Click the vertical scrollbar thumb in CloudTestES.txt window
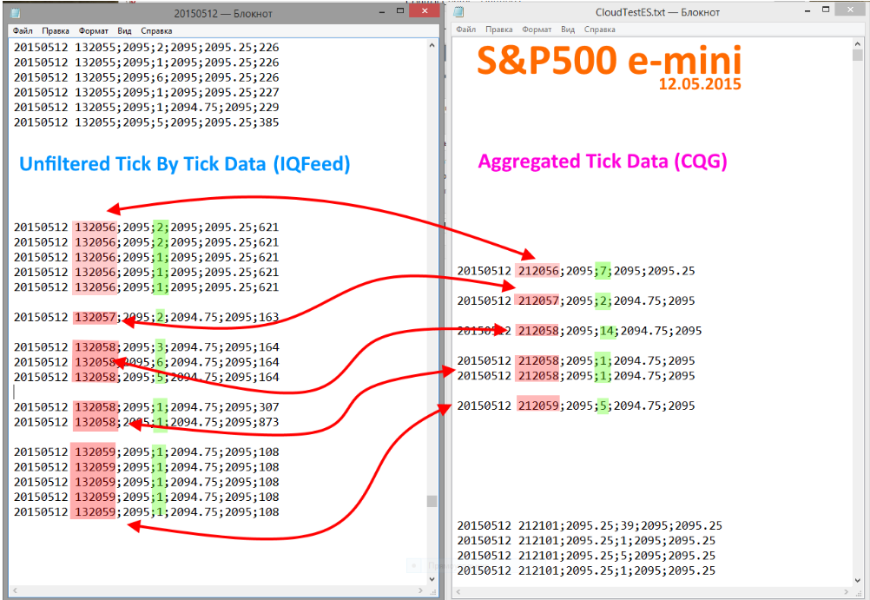 click(858, 55)
